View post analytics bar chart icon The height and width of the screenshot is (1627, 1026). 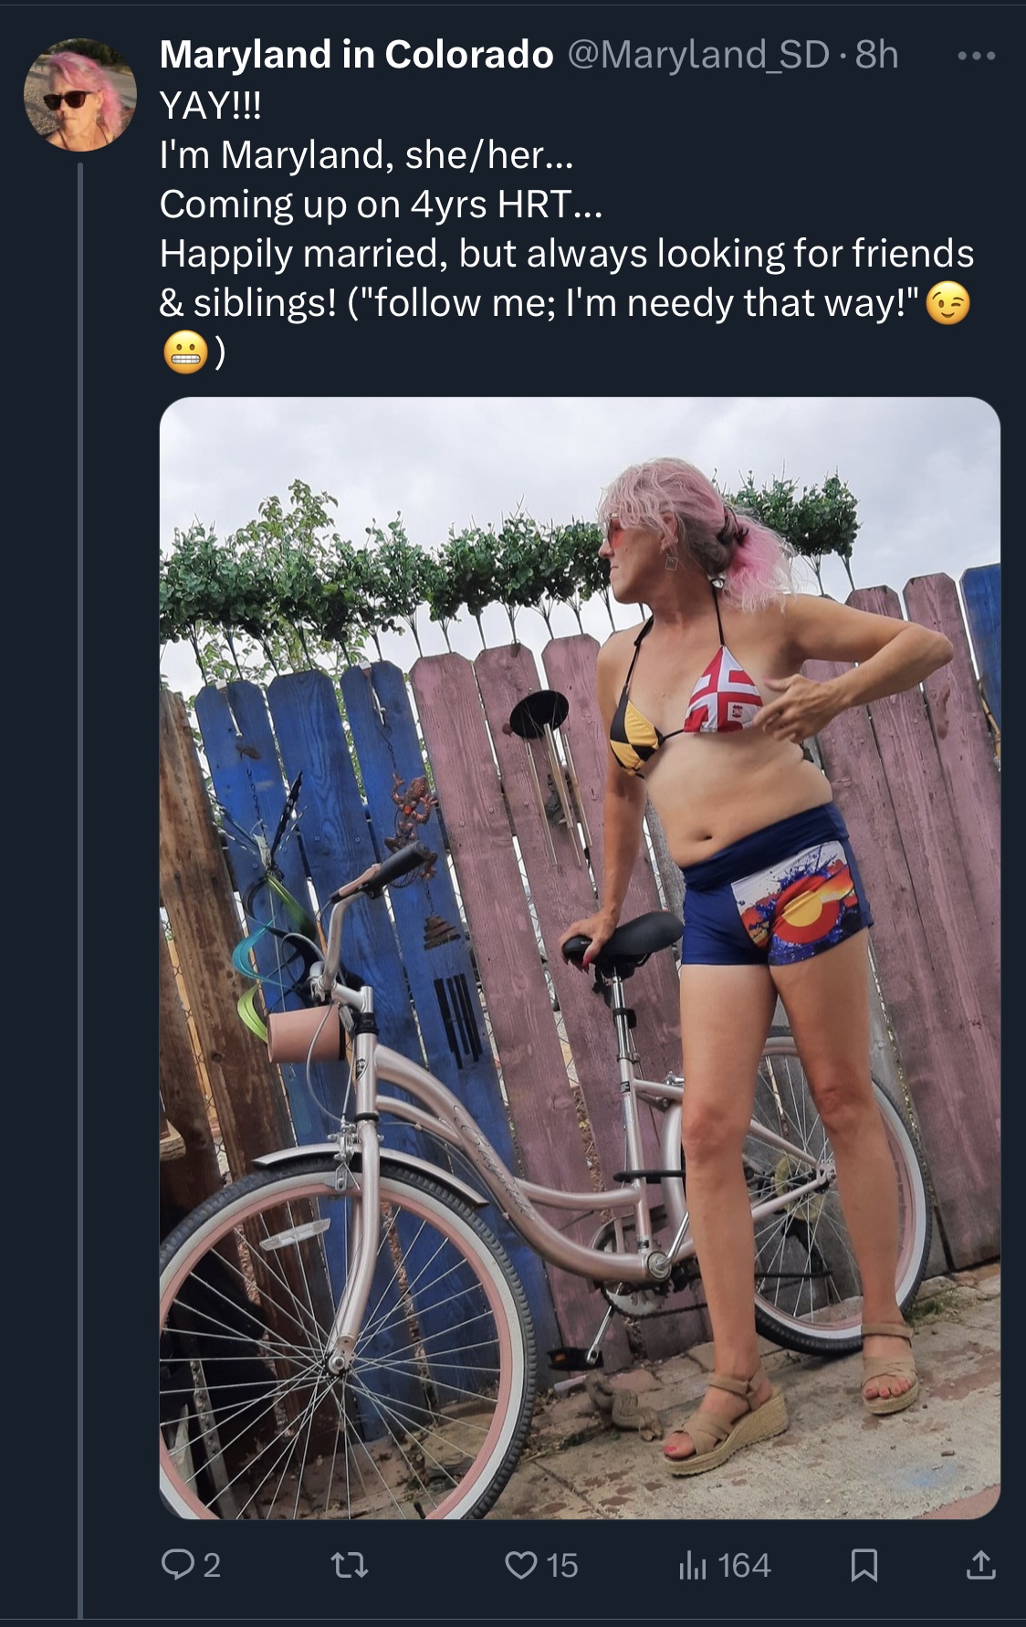click(693, 1566)
